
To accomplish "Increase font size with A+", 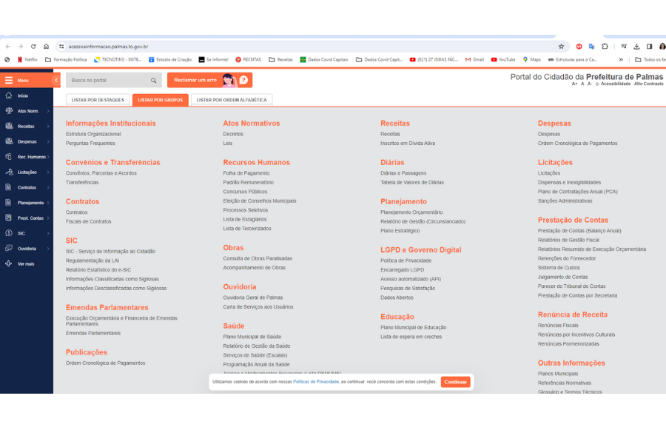I will pos(574,84).
